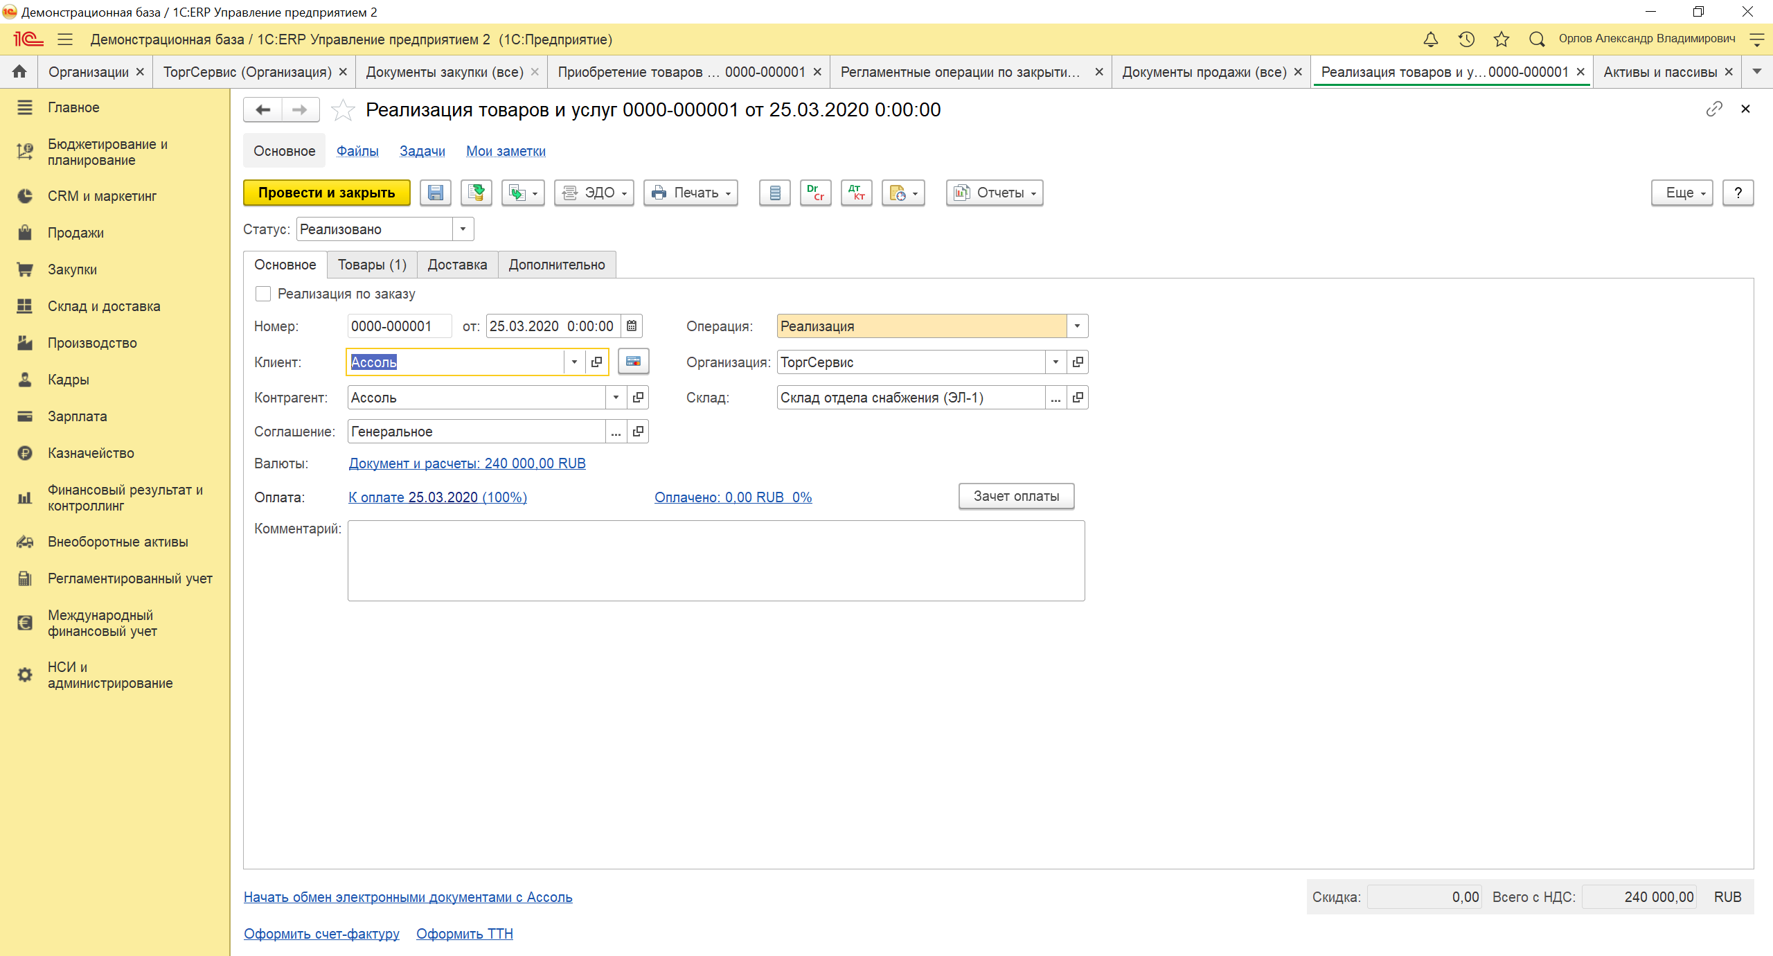
Task: Open the Контрагент record Ассоль
Action: 638,397
